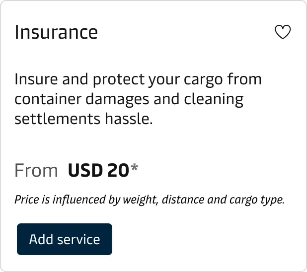Click 'settlements hassle' in the description text

coord(83,120)
